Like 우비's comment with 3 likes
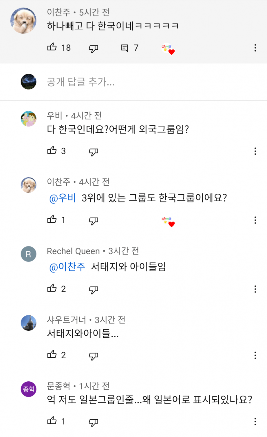 point(52,151)
